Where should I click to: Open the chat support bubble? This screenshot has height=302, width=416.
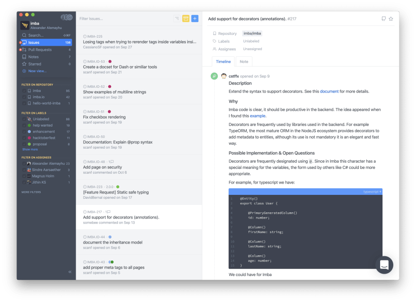click(384, 265)
